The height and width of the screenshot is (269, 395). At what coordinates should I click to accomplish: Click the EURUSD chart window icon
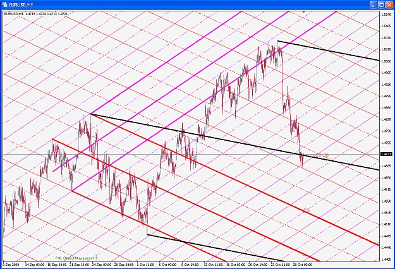4,5
